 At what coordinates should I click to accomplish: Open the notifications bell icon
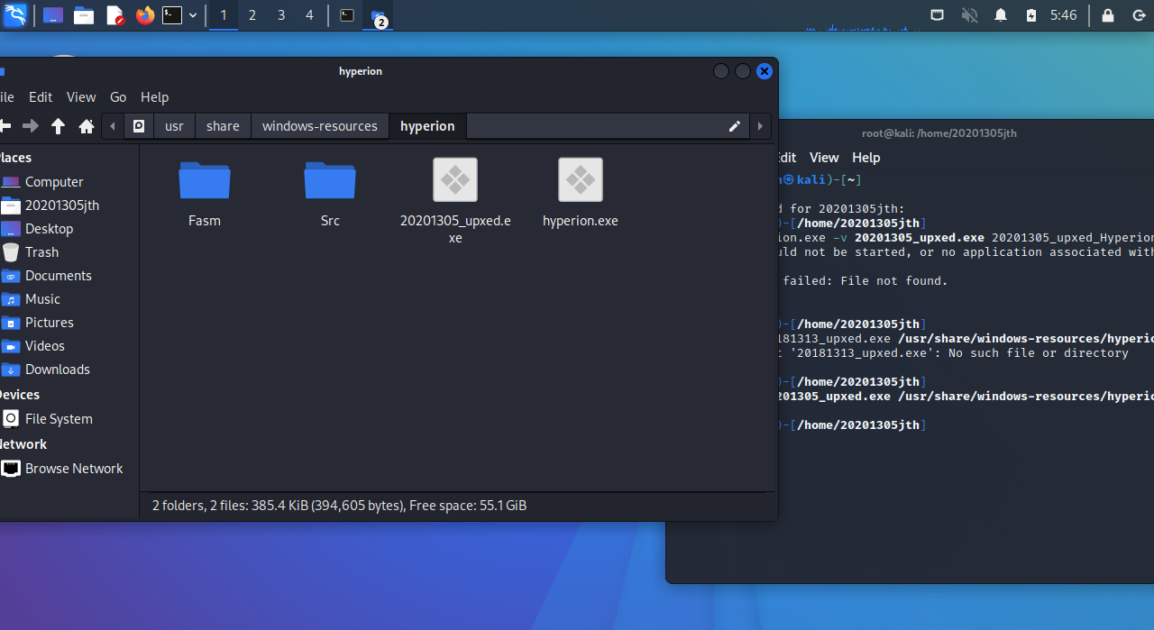pos(1001,15)
